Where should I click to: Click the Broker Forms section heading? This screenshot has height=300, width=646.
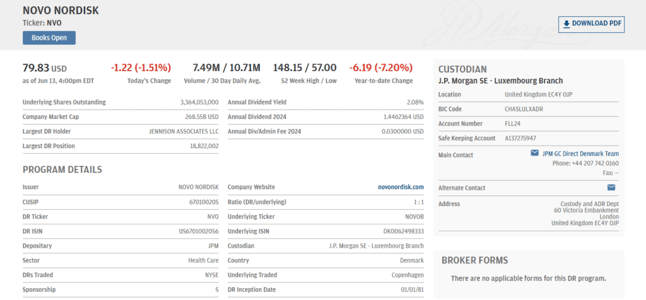pyautogui.click(x=474, y=260)
